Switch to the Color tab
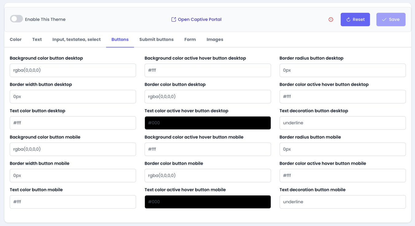Viewport: 415px width, 226px height. pyautogui.click(x=16, y=40)
